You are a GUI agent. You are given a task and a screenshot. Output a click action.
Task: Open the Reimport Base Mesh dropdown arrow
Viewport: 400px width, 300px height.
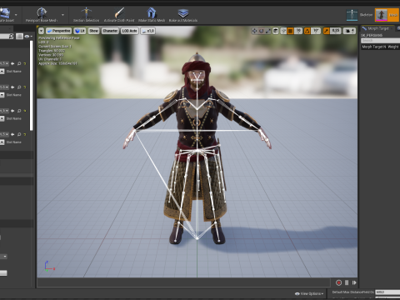click(63, 15)
